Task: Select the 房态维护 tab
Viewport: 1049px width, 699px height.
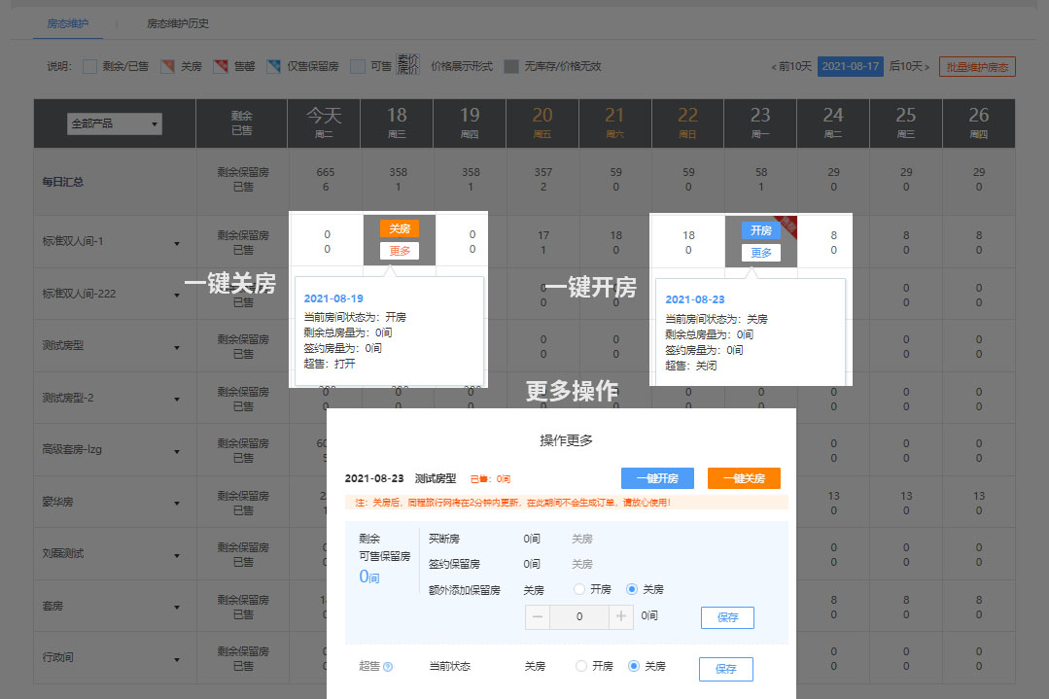Action: 67,23
